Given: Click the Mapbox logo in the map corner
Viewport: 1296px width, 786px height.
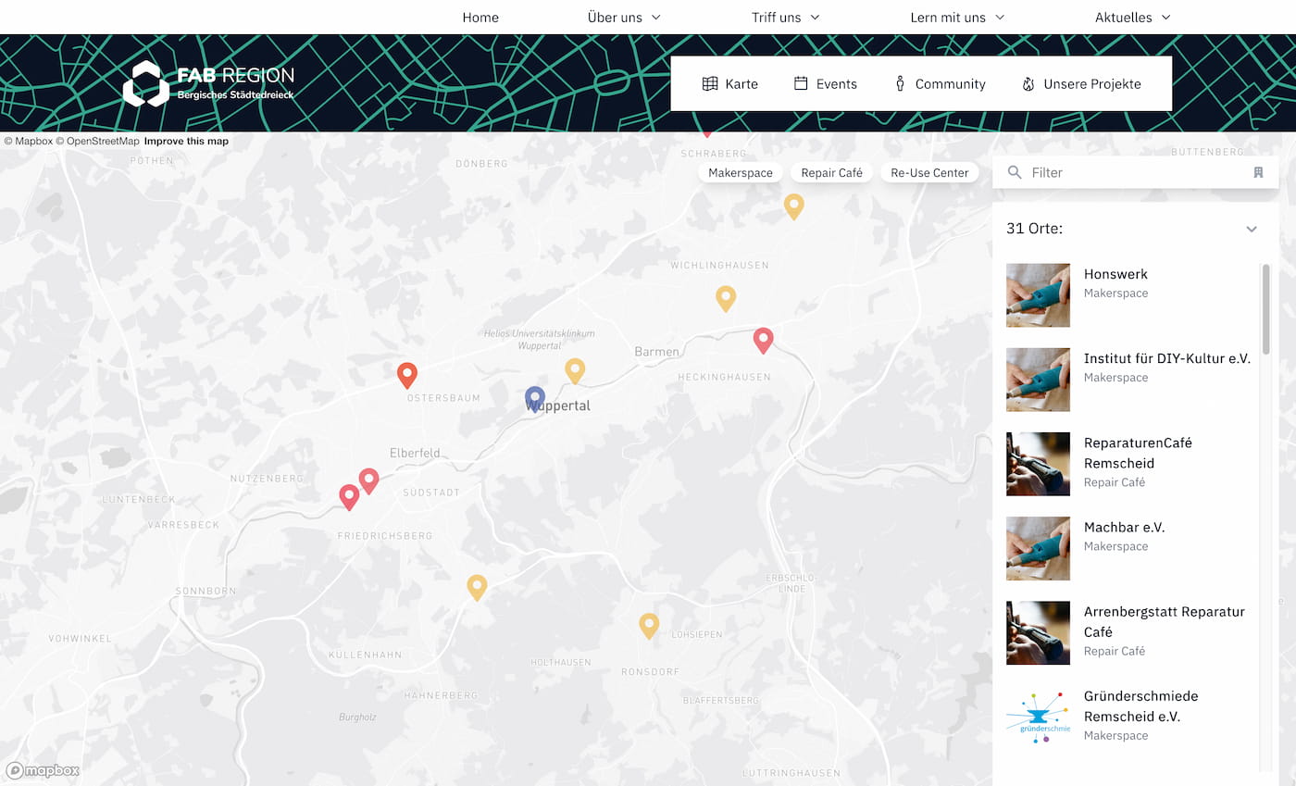Looking at the screenshot, I should click(x=43, y=770).
